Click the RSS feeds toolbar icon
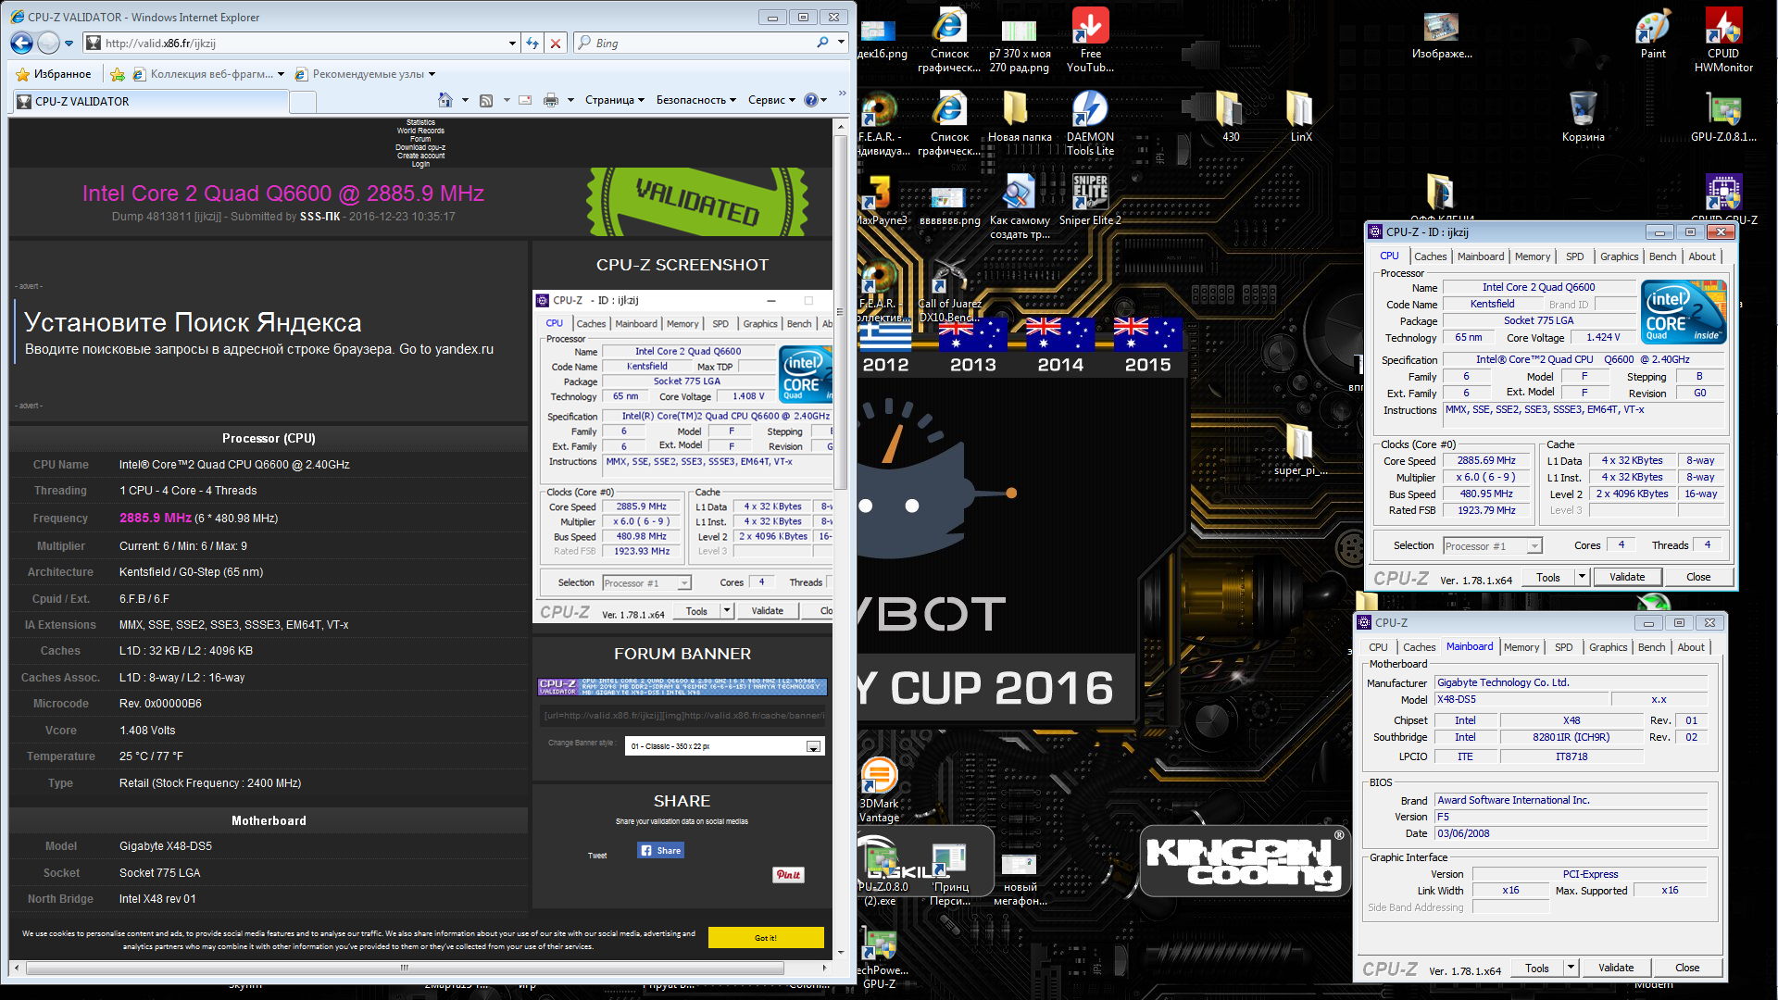 tap(486, 100)
